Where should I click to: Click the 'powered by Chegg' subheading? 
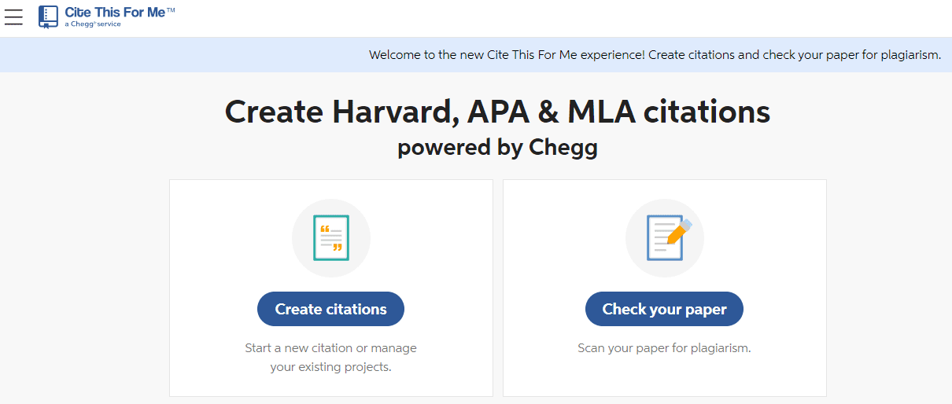(497, 147)
